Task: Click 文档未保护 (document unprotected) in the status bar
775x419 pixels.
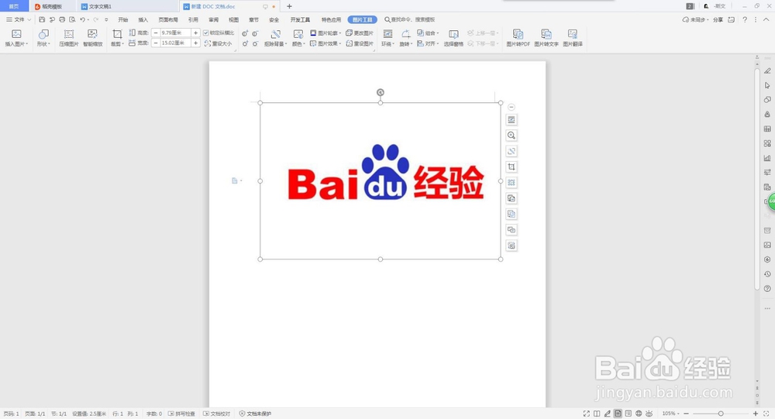Action: [x=255, y=414]
